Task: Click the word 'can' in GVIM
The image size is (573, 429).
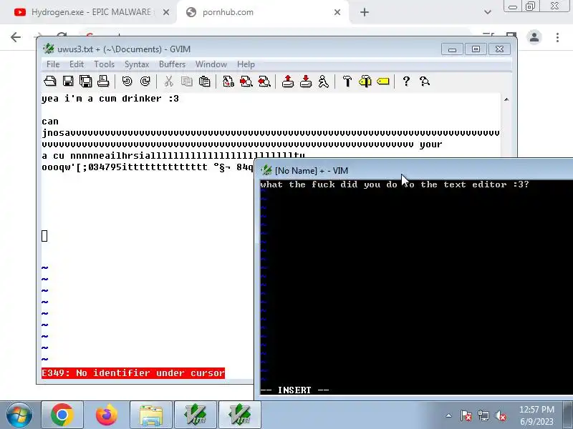Action: click(x=50, y=122)
